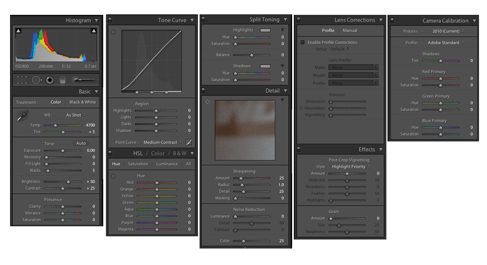Collapse the Tone Curve panel arrow
Viewport: 487px width, 265px height.
[192, 20]
